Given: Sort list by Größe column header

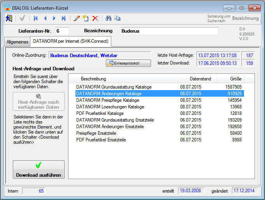Looking at the screenshot, I should click(235, 79).
